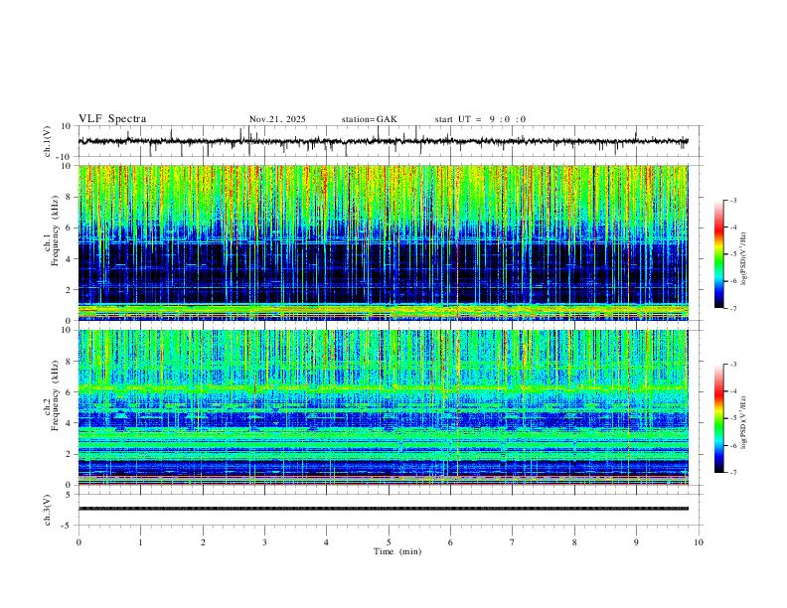The width and height of the screenshot is (787, 608).
Task: Click time axis tick label '5'
Action: tap(389, 542)
